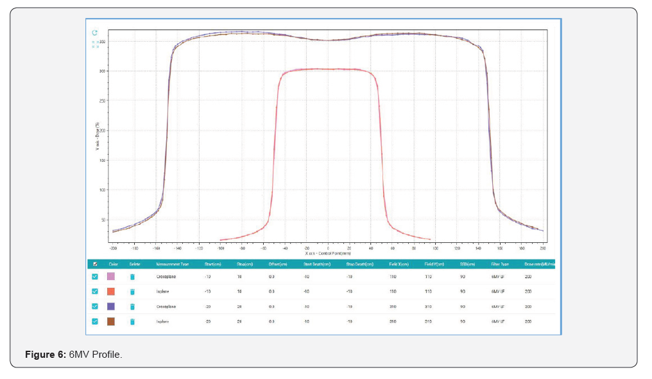
Task: Delete the pink Crossplane measurement via trash icon
Action: tap(132, 277)
